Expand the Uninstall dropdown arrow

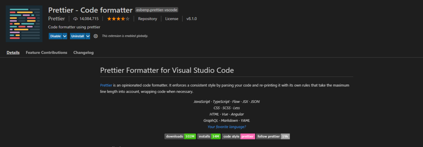coord(88,36)
